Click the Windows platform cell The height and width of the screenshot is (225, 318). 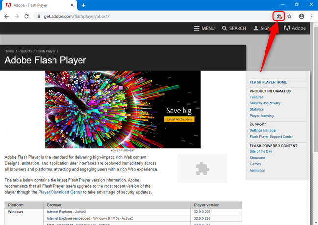tap(24, 217)
